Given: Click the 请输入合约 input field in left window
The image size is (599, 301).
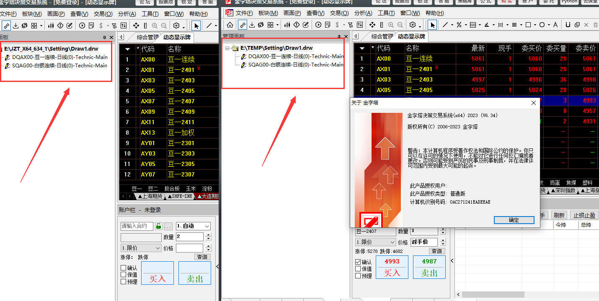Looking at the screenshot, I should point(137,226).
